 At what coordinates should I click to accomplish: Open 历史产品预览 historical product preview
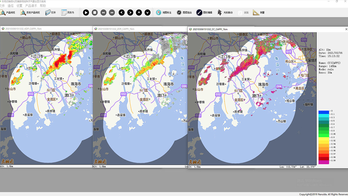click(x=30, y=12)
